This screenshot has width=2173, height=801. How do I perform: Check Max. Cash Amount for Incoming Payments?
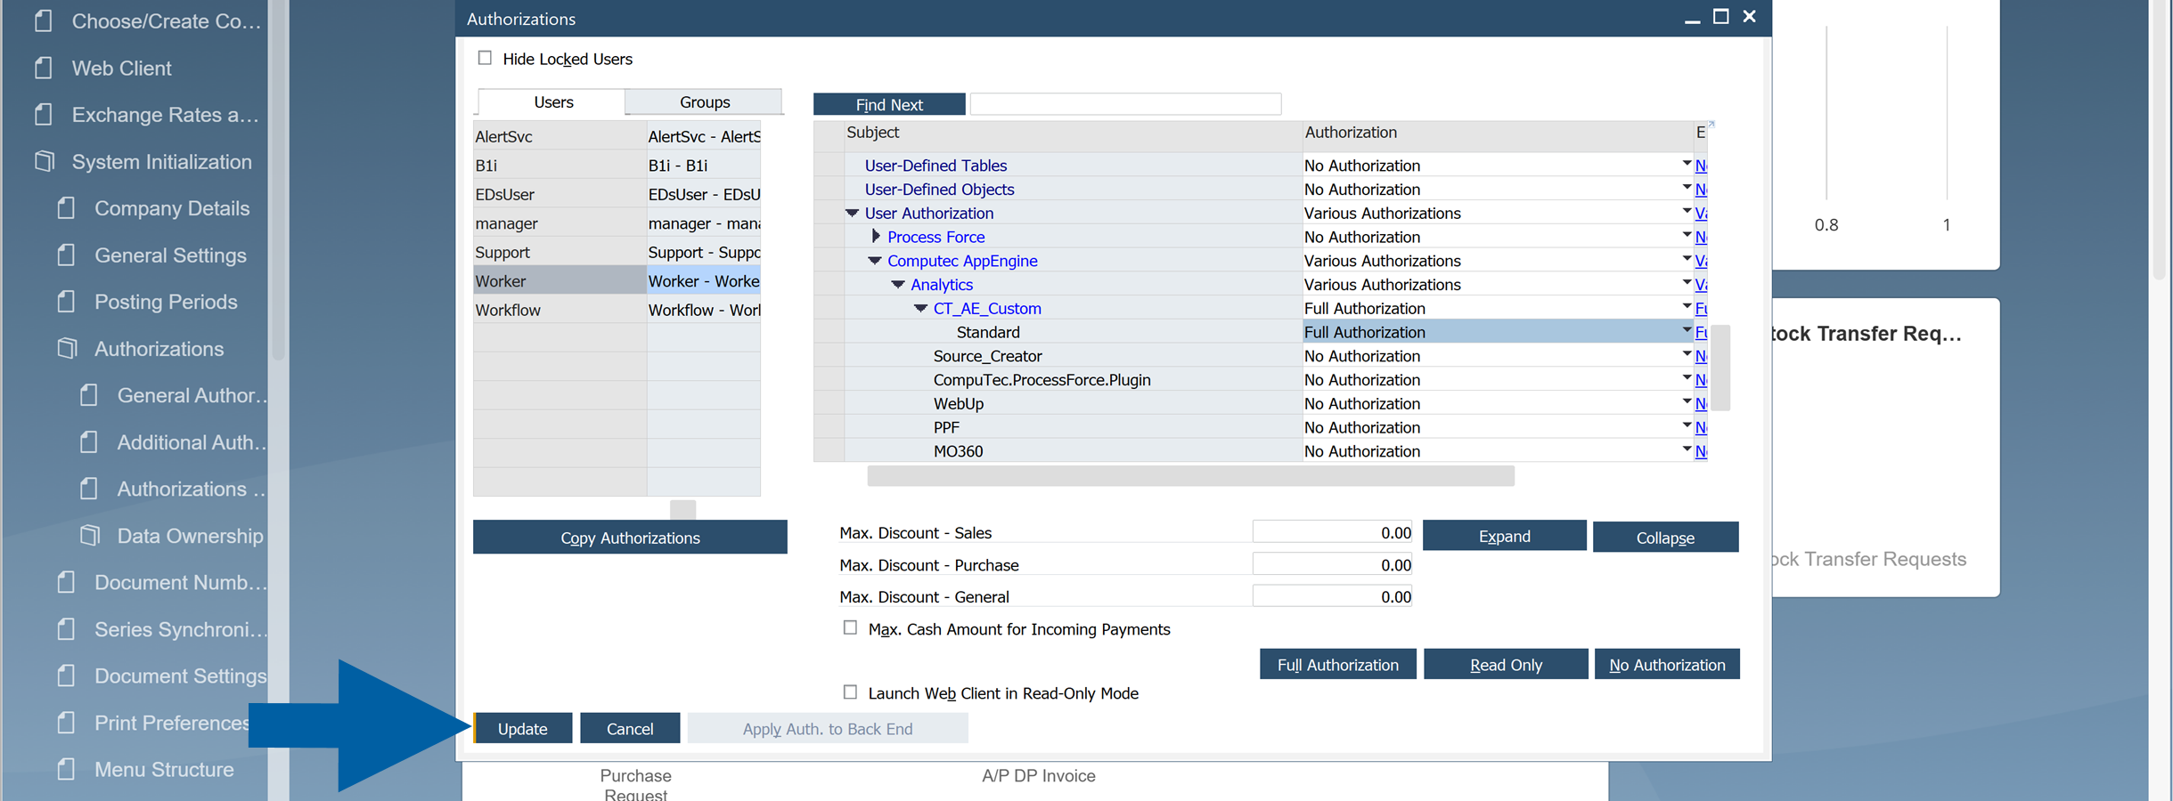tap(850, 627)
